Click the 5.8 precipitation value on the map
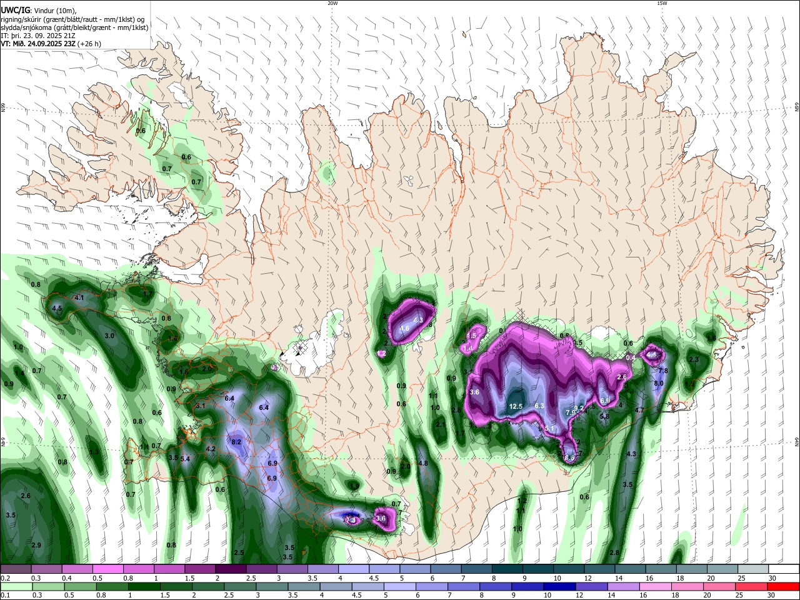 [x=604, y=416]
